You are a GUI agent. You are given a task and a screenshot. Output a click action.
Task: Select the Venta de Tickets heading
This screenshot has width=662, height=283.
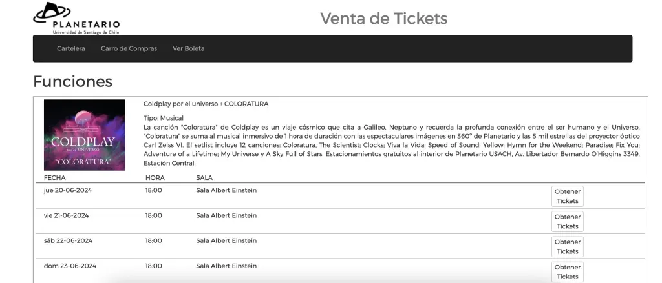click(x=383, y=18)
